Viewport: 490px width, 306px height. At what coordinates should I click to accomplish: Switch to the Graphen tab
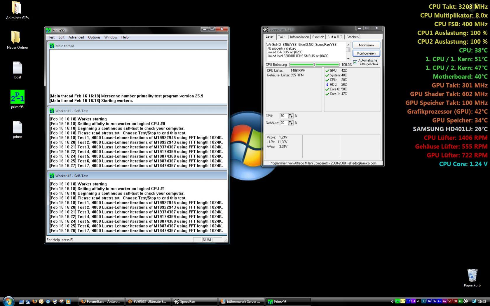pyautogui.click(x=353, y=37)
